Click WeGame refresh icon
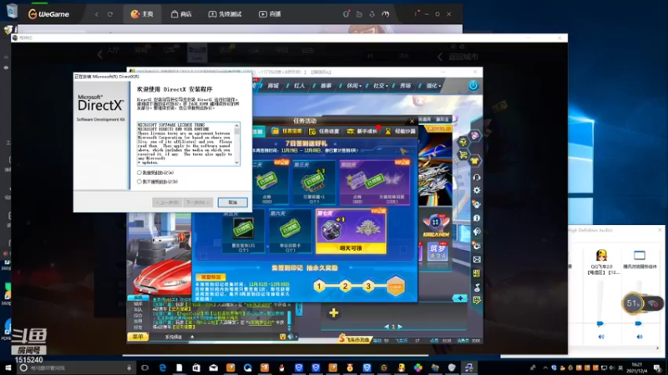Viewport: 668px width, 375px height. click(x=110, y=14)
